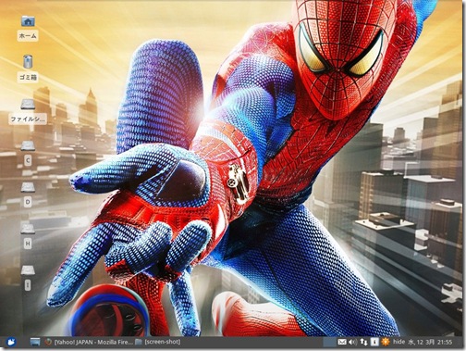The height and width of the screenshot is (351, 466).
Task: Click the show desktop panel icon
Action: click(35, 342)
